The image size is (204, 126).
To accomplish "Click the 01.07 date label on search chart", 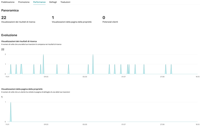I will (124, 77).
